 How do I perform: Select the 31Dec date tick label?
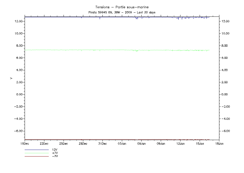point(102,144)
